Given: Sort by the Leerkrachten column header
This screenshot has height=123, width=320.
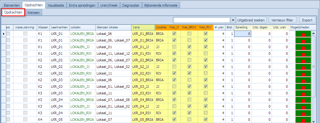Looking at the screenshot, I should click(59, 27).
